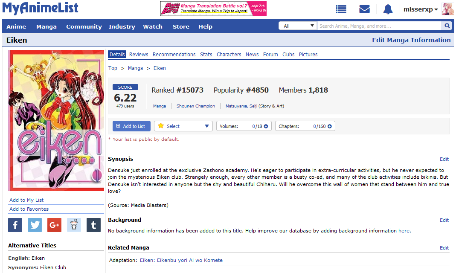The height and width of the screenshot is (273, 456).
Task: Open the Store menu
Action: click(x=181, y=26)
